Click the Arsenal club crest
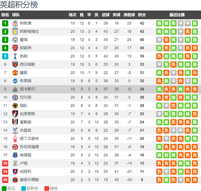 click(x=15, y=48)
